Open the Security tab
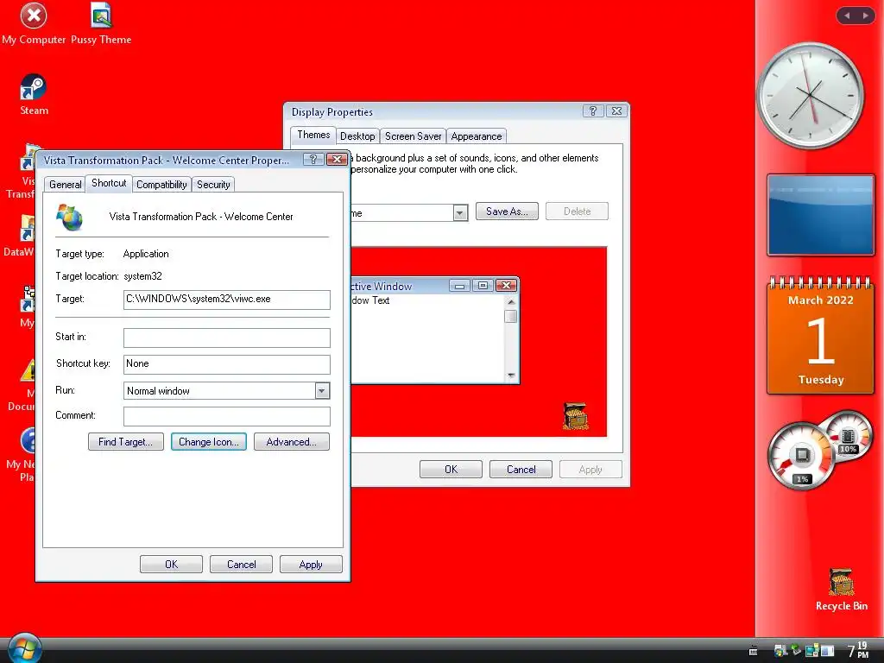 click(x=213, y=185)
